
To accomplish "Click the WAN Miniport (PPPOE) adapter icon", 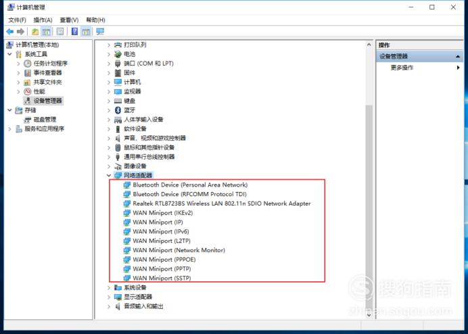I will pos(127,260).
